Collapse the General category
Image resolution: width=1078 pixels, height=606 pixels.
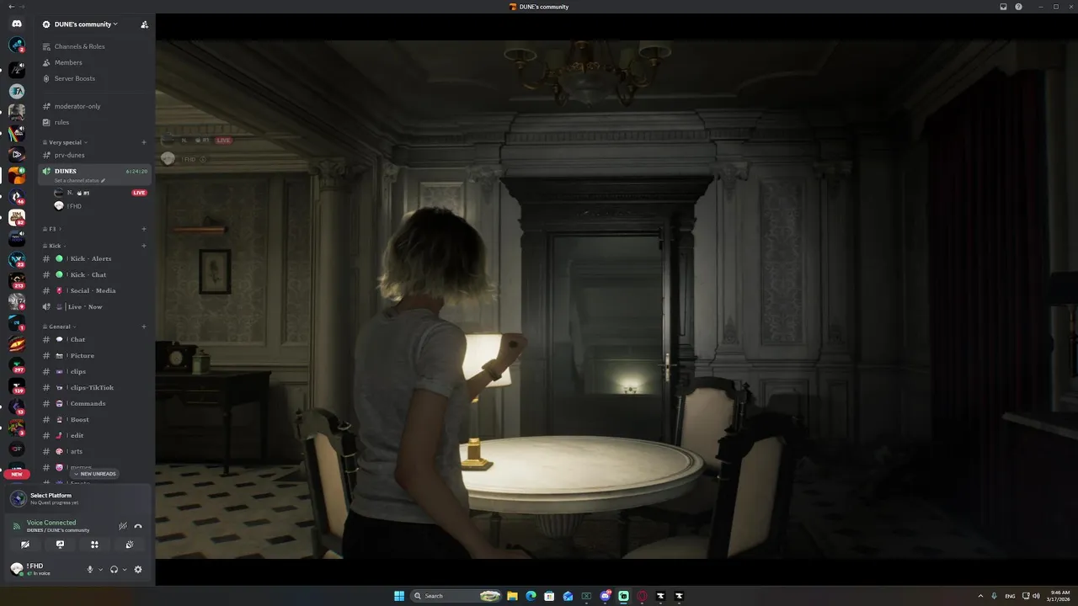[x=61, y=327]
